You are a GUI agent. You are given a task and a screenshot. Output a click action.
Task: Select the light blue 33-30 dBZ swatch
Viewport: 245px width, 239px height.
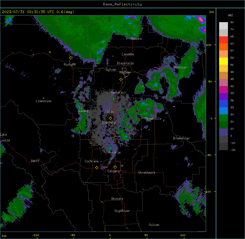[223, 111]
